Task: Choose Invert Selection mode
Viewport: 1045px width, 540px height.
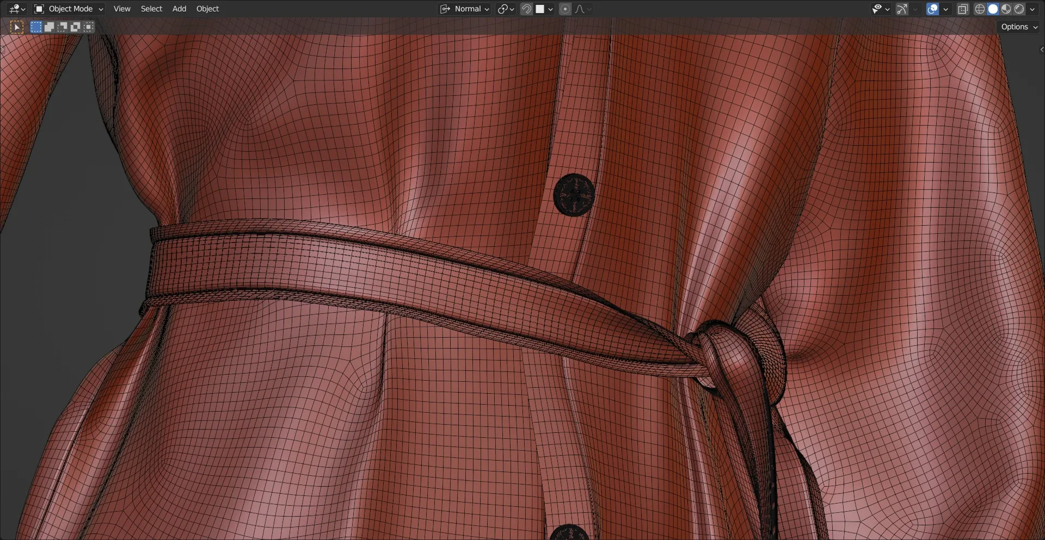Action: pos(75,27)
